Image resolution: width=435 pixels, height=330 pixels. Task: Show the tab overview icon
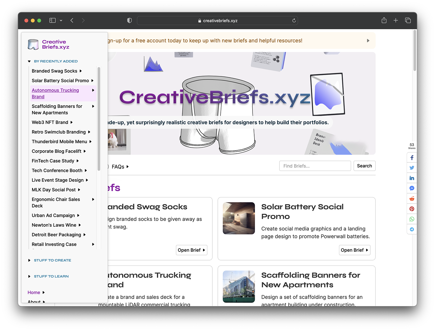408,20
